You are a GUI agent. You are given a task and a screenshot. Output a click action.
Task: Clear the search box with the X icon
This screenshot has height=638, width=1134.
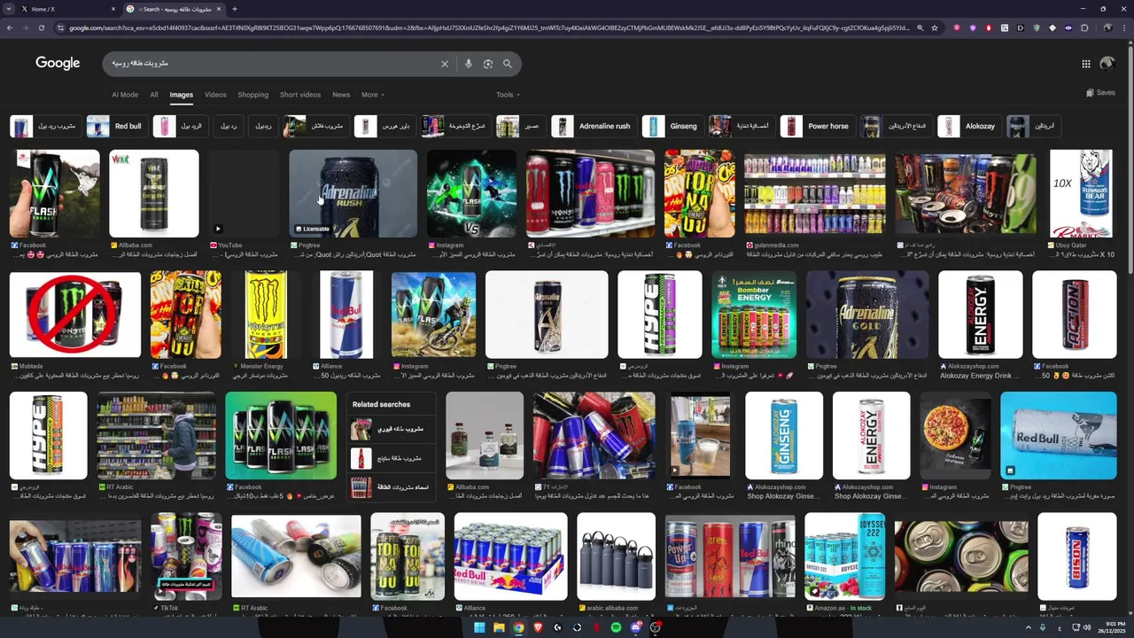click(x=445, y=64)
